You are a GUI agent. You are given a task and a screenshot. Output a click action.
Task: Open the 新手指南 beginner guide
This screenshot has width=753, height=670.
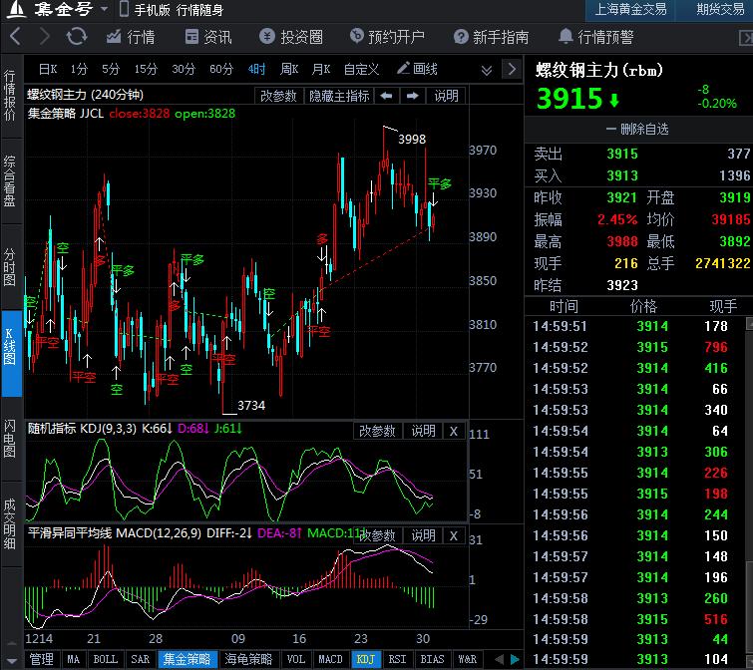click(x=492, y=37)
